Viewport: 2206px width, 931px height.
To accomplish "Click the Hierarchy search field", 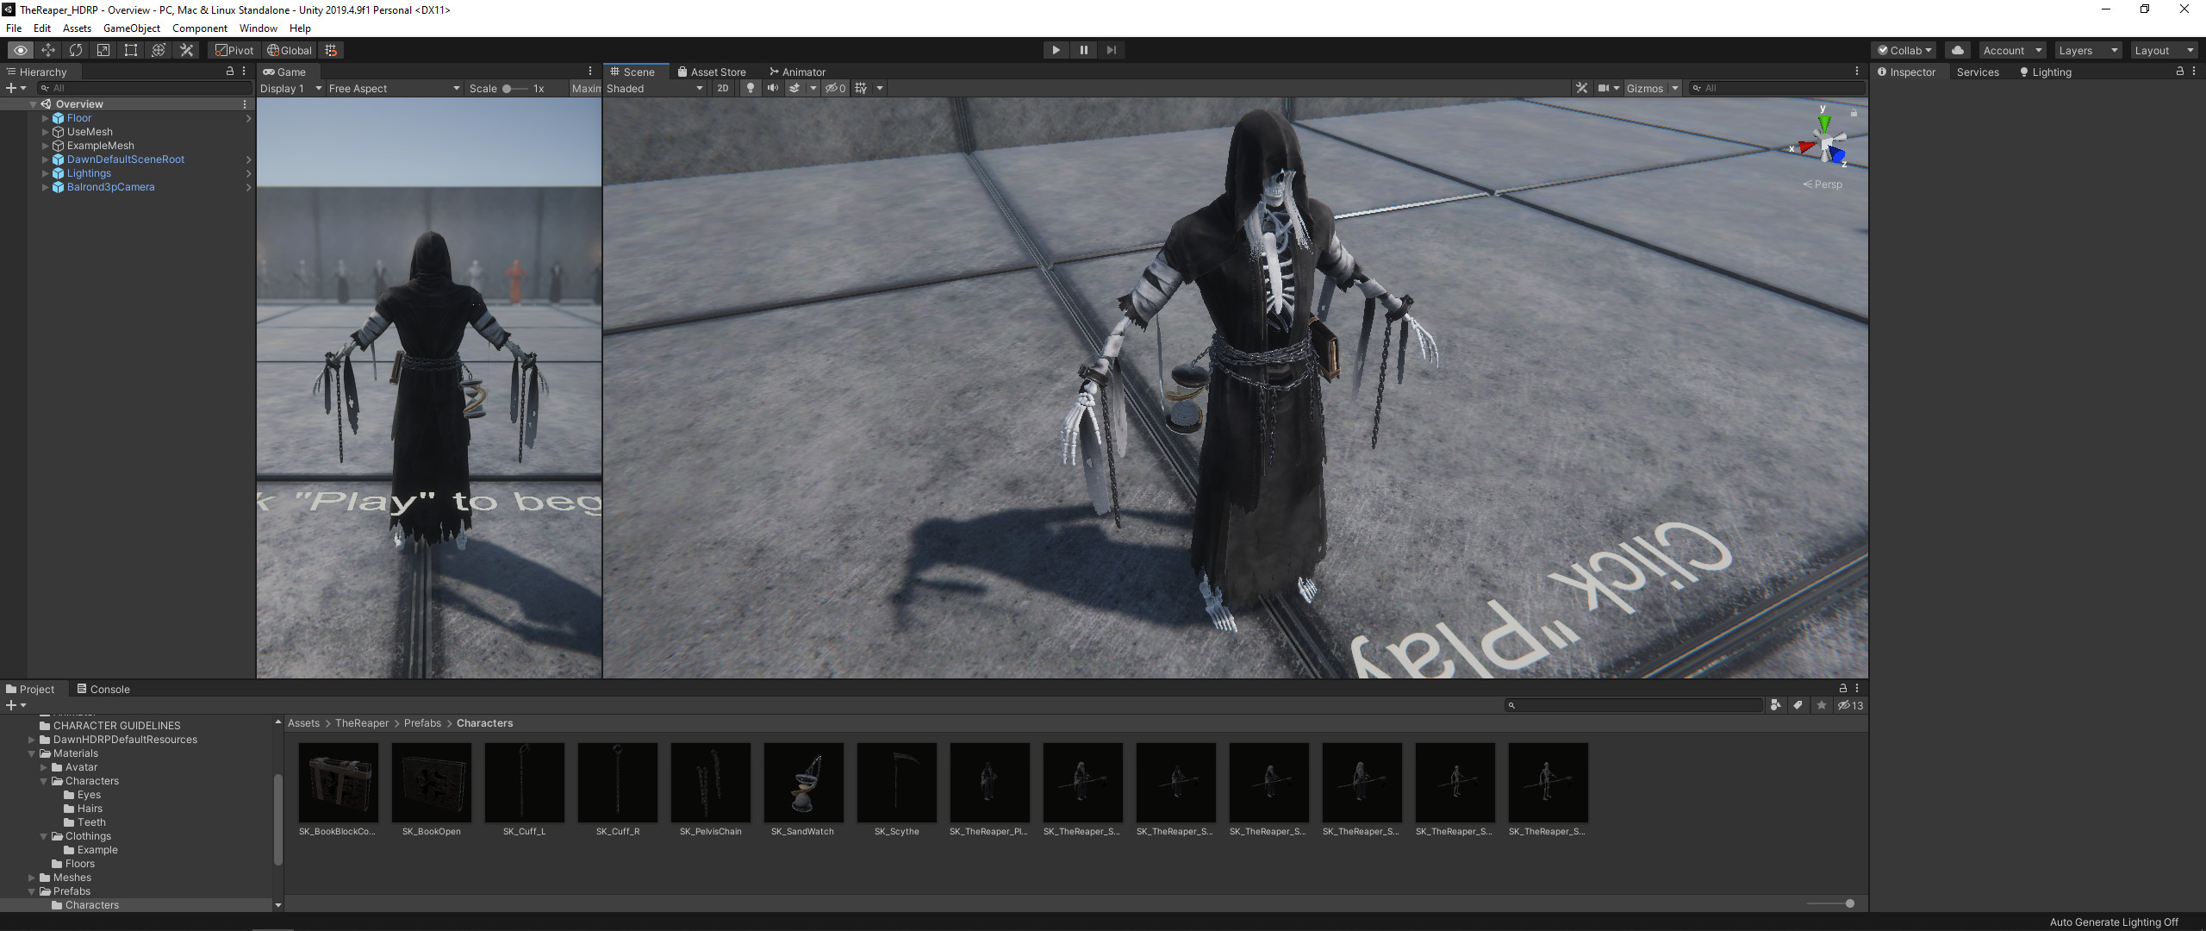I will click(145, 88).
